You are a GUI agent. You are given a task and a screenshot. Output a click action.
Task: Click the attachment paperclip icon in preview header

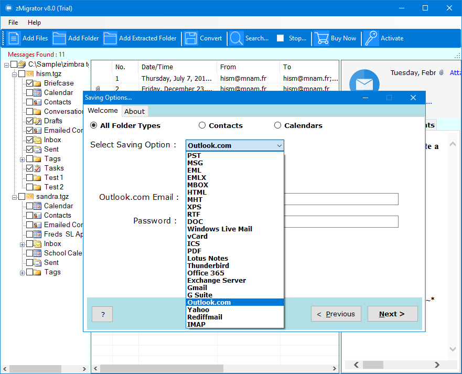(x=442, y=72)
